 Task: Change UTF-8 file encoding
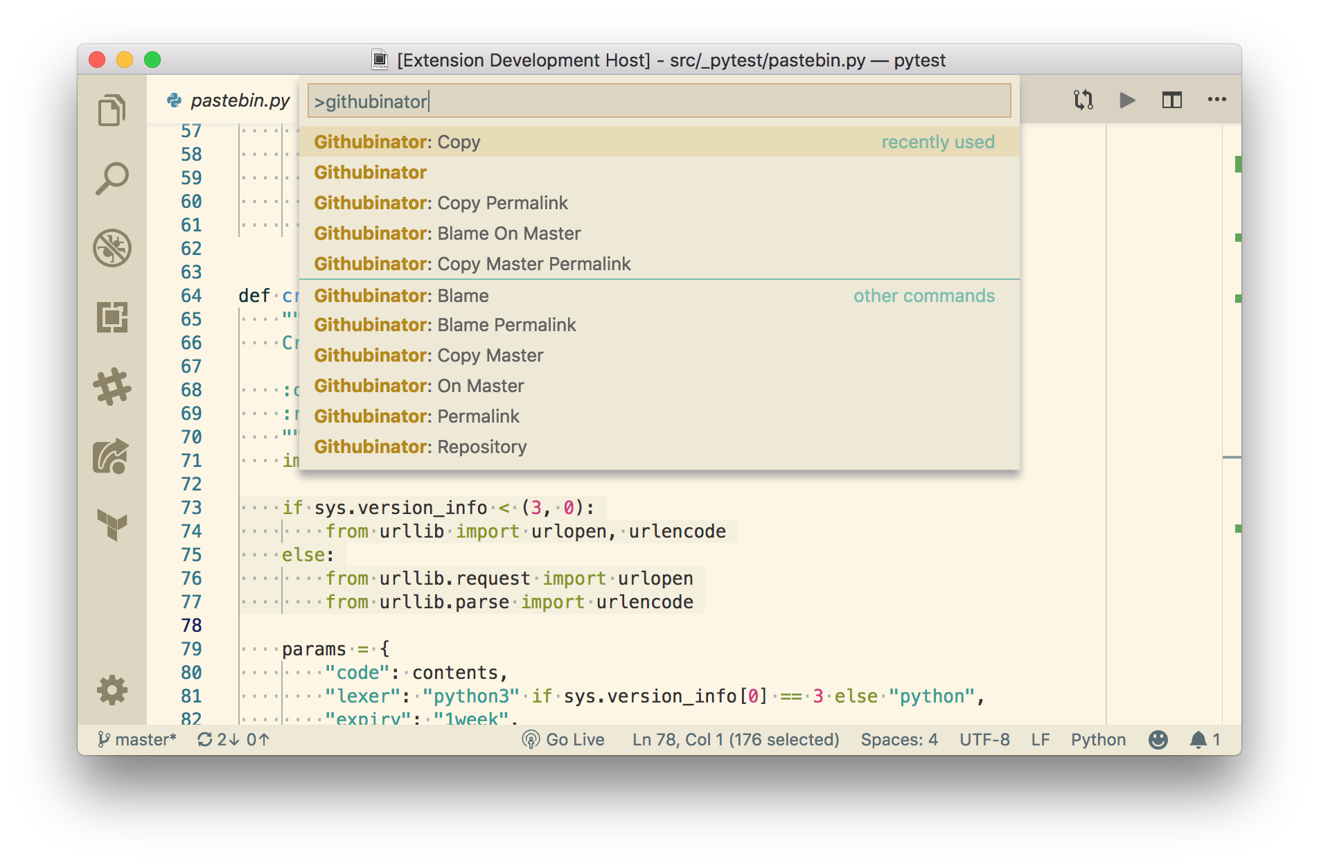point(984,740)
